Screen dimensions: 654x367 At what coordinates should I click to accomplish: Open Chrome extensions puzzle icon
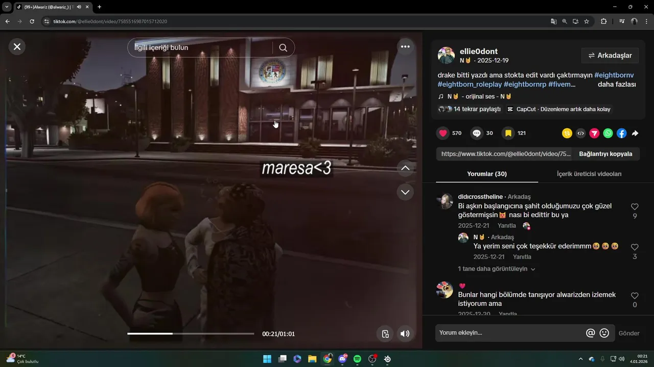(604, 21)
